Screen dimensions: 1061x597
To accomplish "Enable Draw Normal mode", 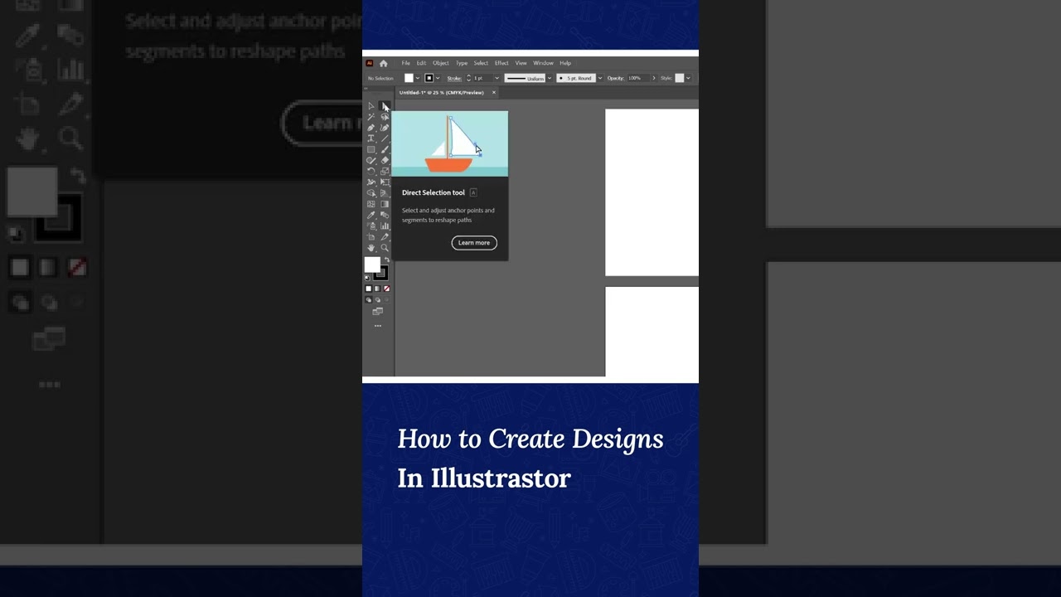I will tap(369, 299).
